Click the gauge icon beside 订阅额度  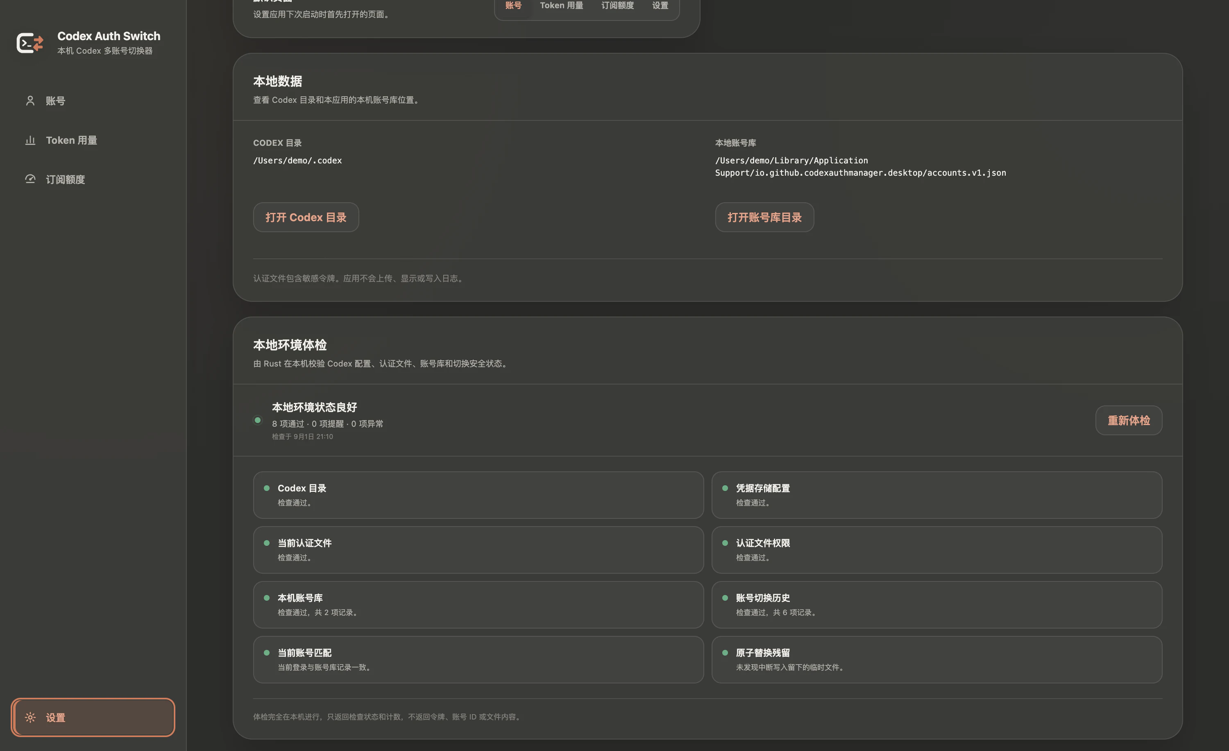pos(30,179)
